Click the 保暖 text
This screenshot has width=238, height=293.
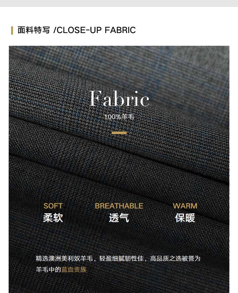click(185, 218)
